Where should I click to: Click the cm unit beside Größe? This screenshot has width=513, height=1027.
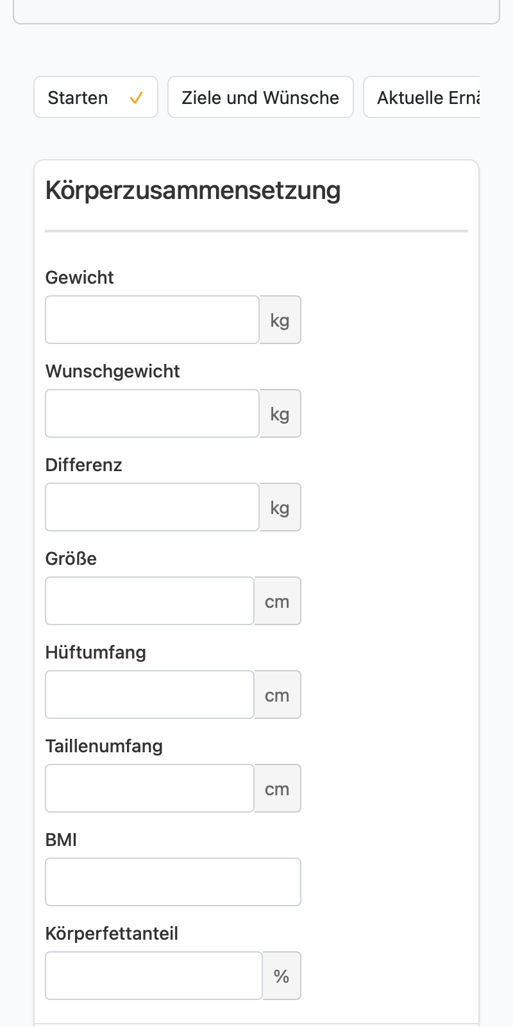[x=278, y=601]
